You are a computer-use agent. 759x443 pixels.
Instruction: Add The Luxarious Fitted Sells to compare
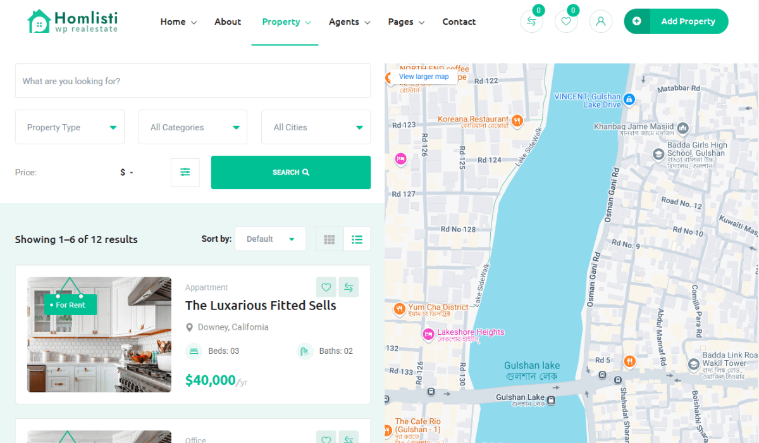click(x=349, y=287)
